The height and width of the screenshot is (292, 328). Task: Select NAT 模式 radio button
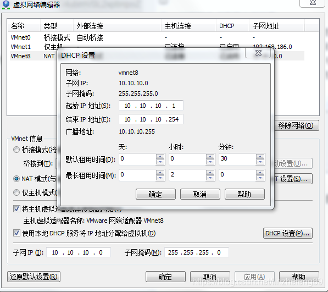point(16,179)
